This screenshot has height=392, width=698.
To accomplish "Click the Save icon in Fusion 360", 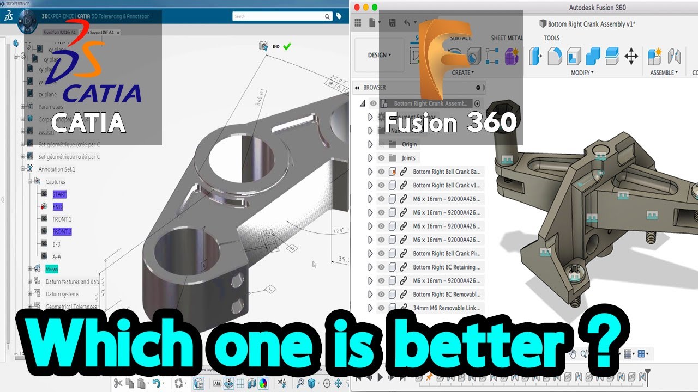I will coord(392,23).
